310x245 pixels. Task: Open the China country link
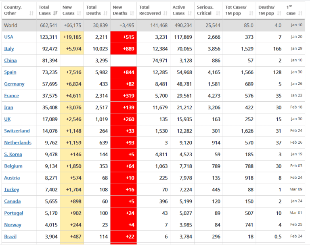point(10,61)
